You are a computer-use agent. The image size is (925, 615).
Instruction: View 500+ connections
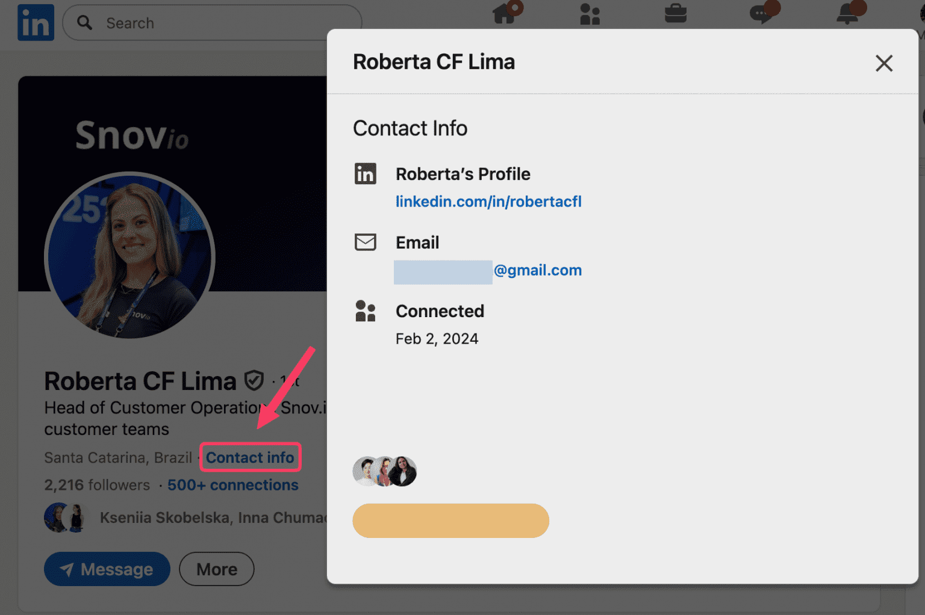point(232,485)
